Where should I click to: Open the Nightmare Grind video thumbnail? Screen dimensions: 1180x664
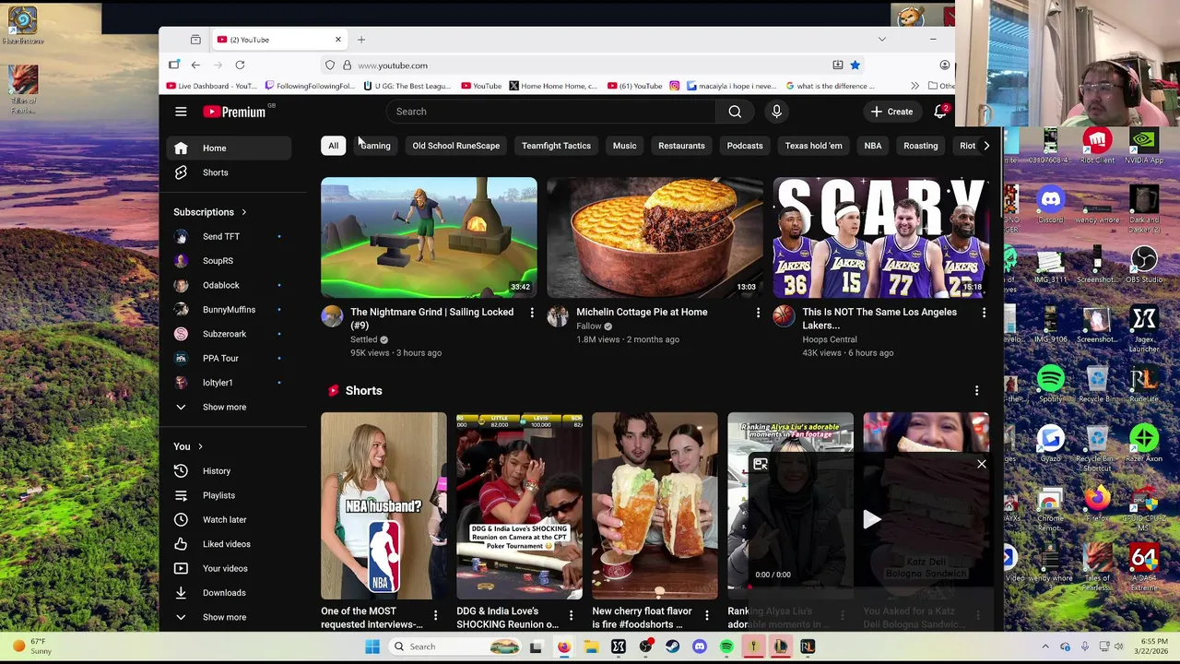pos(429,237)
